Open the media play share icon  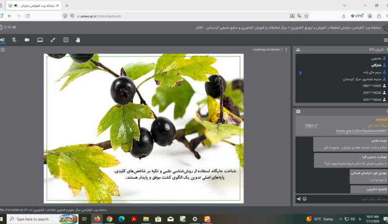coord(66,40)
